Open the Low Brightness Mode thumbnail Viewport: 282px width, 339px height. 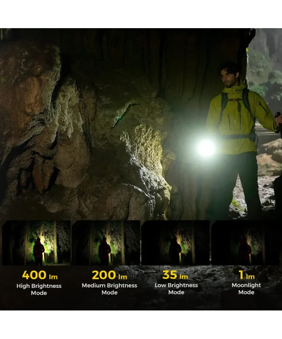coord(175,243)
